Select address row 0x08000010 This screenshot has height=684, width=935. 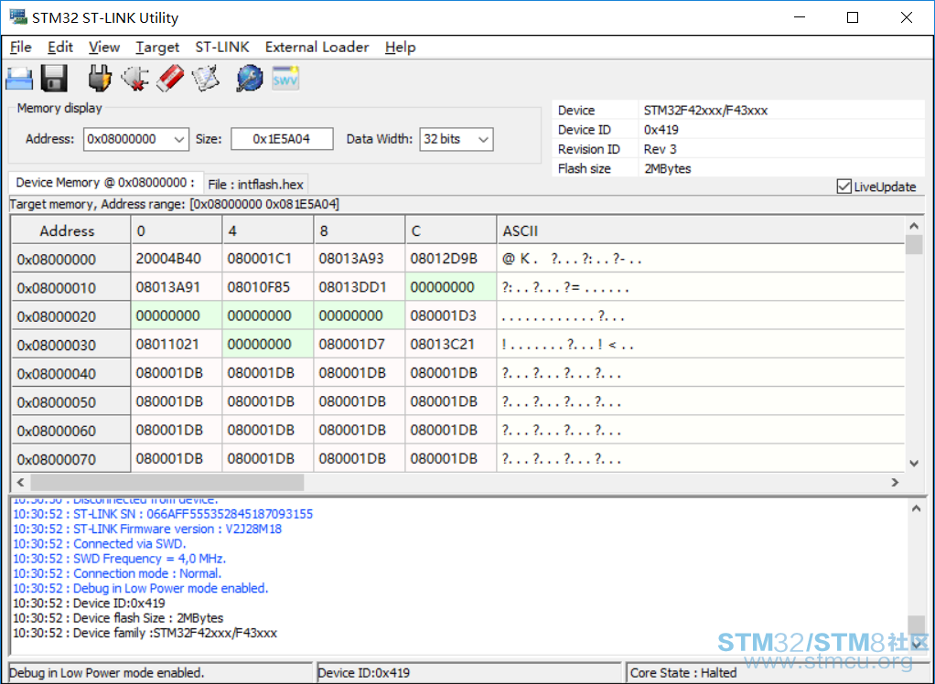pyautogui.click(x=70, y=288)
